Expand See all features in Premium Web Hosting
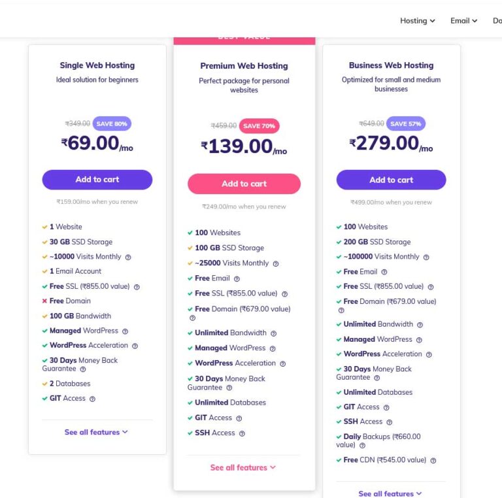 point(243,467)
